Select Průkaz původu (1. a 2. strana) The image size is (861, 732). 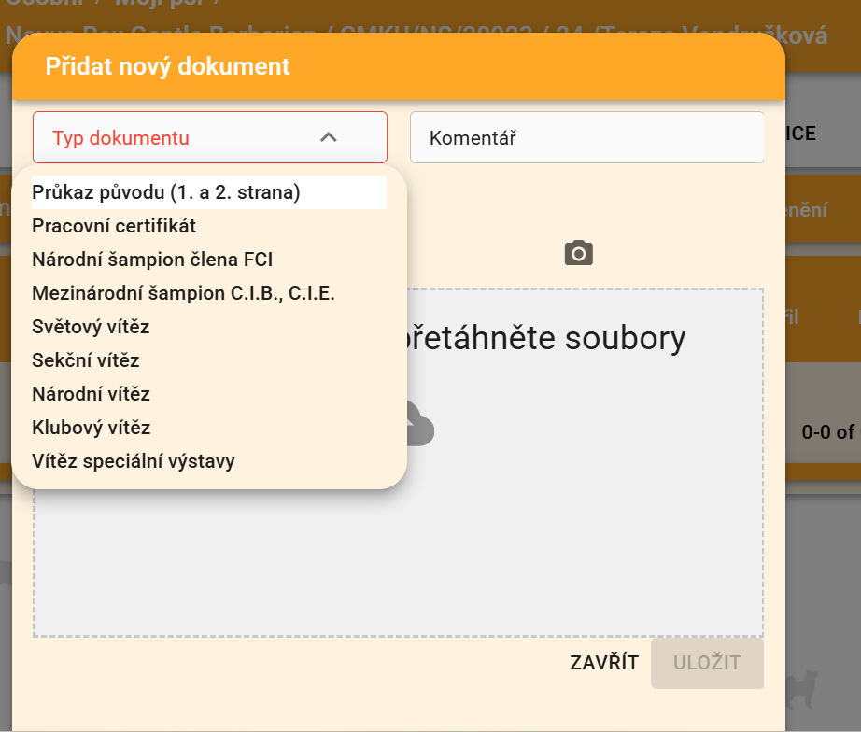166,192
